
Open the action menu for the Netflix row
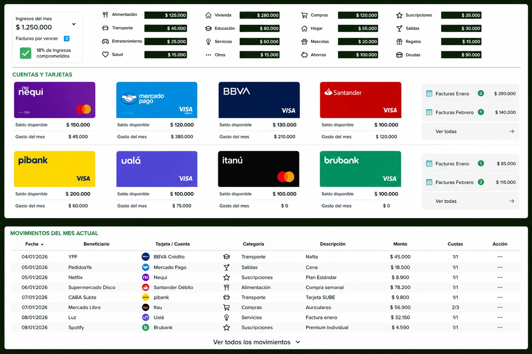(500, 277)
